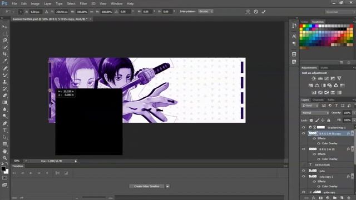The height and width of the screenshot is (200, 356).
Task: Open the Opacity slider arrow
Action: (354, 113)
